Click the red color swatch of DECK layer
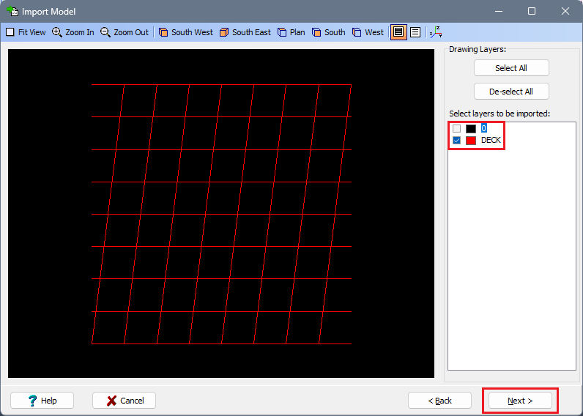This screenshot has height=416, width=583. 471,141
